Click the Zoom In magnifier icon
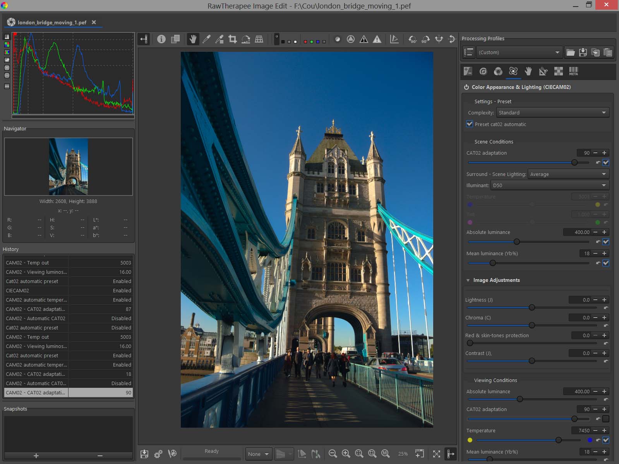619x464 pixels. 346,454
